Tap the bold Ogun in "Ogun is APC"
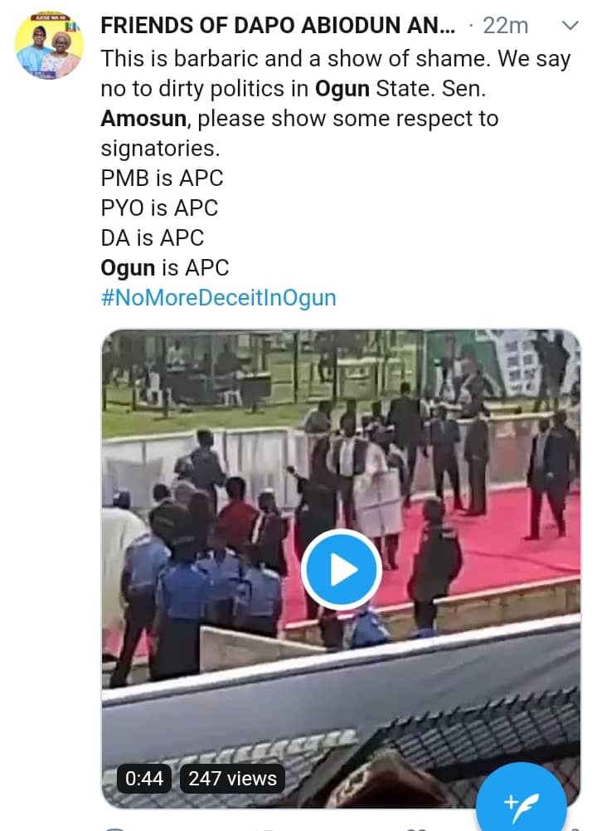This screenshot has width=597, height=831. pos(128,268)
